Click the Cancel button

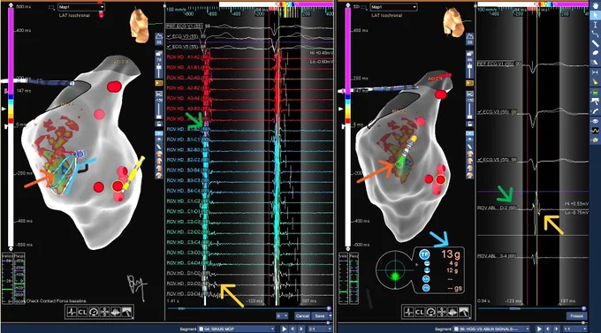click(302, 315)
